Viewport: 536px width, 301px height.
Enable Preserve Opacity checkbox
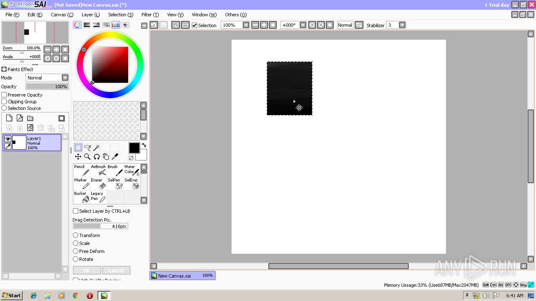4,95
